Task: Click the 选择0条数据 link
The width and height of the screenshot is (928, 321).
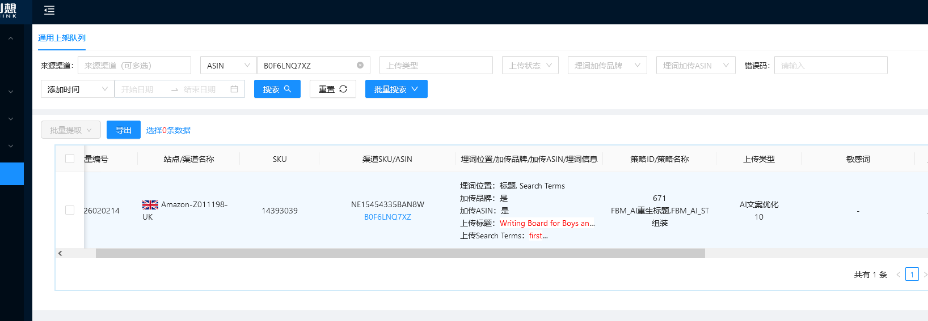Action: coord(168,130)
